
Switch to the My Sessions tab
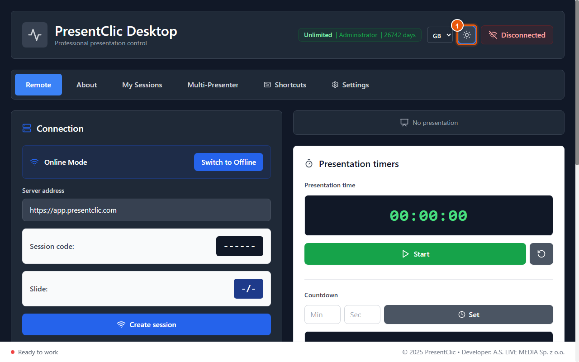(x=142, y=85)
